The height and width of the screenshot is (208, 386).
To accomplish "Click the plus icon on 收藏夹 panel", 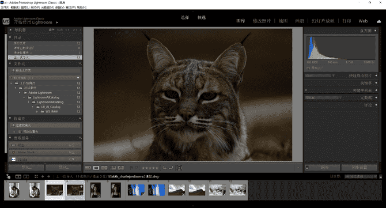I will (80, 118).
